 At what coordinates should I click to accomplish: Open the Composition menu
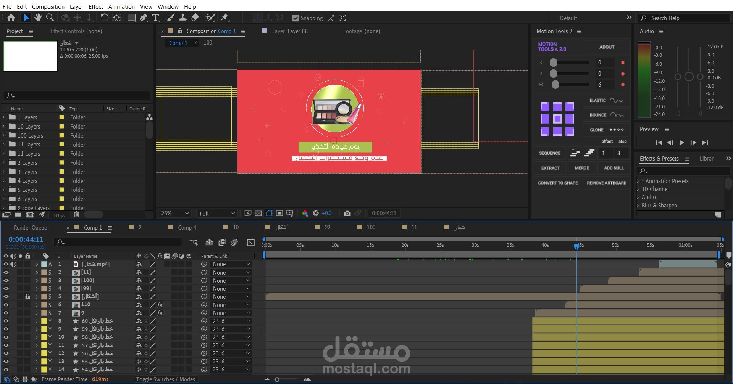(48, 6)
